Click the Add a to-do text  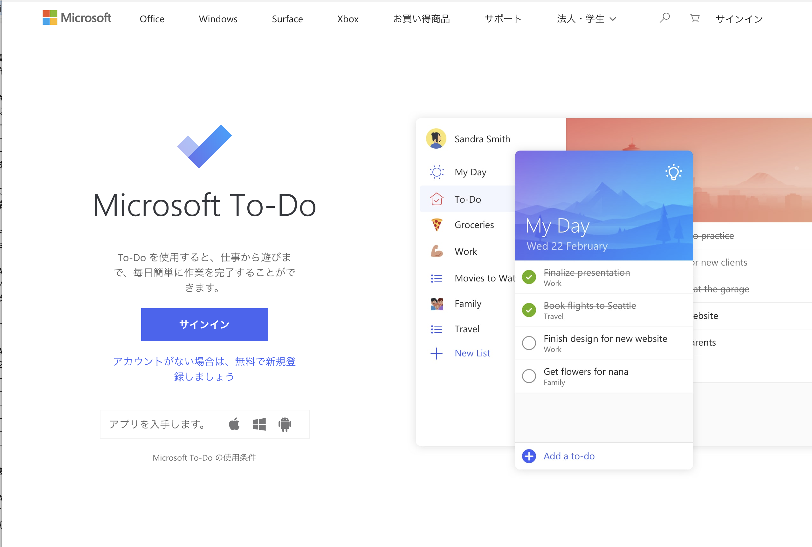pyautogui.click(x=569, y=456)
